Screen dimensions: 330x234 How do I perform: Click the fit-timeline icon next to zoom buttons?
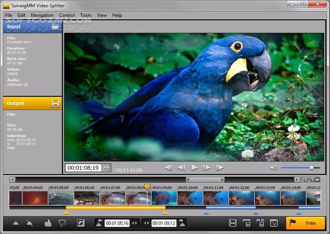pos(317,180)
